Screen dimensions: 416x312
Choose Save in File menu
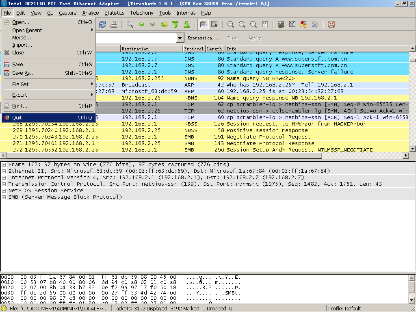tap(49, 65)
